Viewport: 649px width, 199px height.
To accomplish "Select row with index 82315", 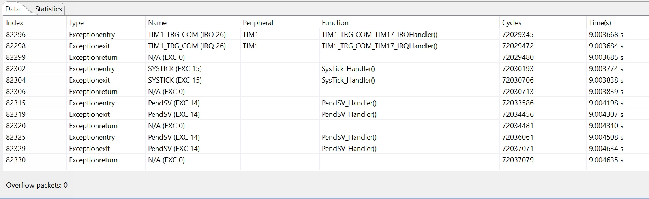I will pos(326,103).
